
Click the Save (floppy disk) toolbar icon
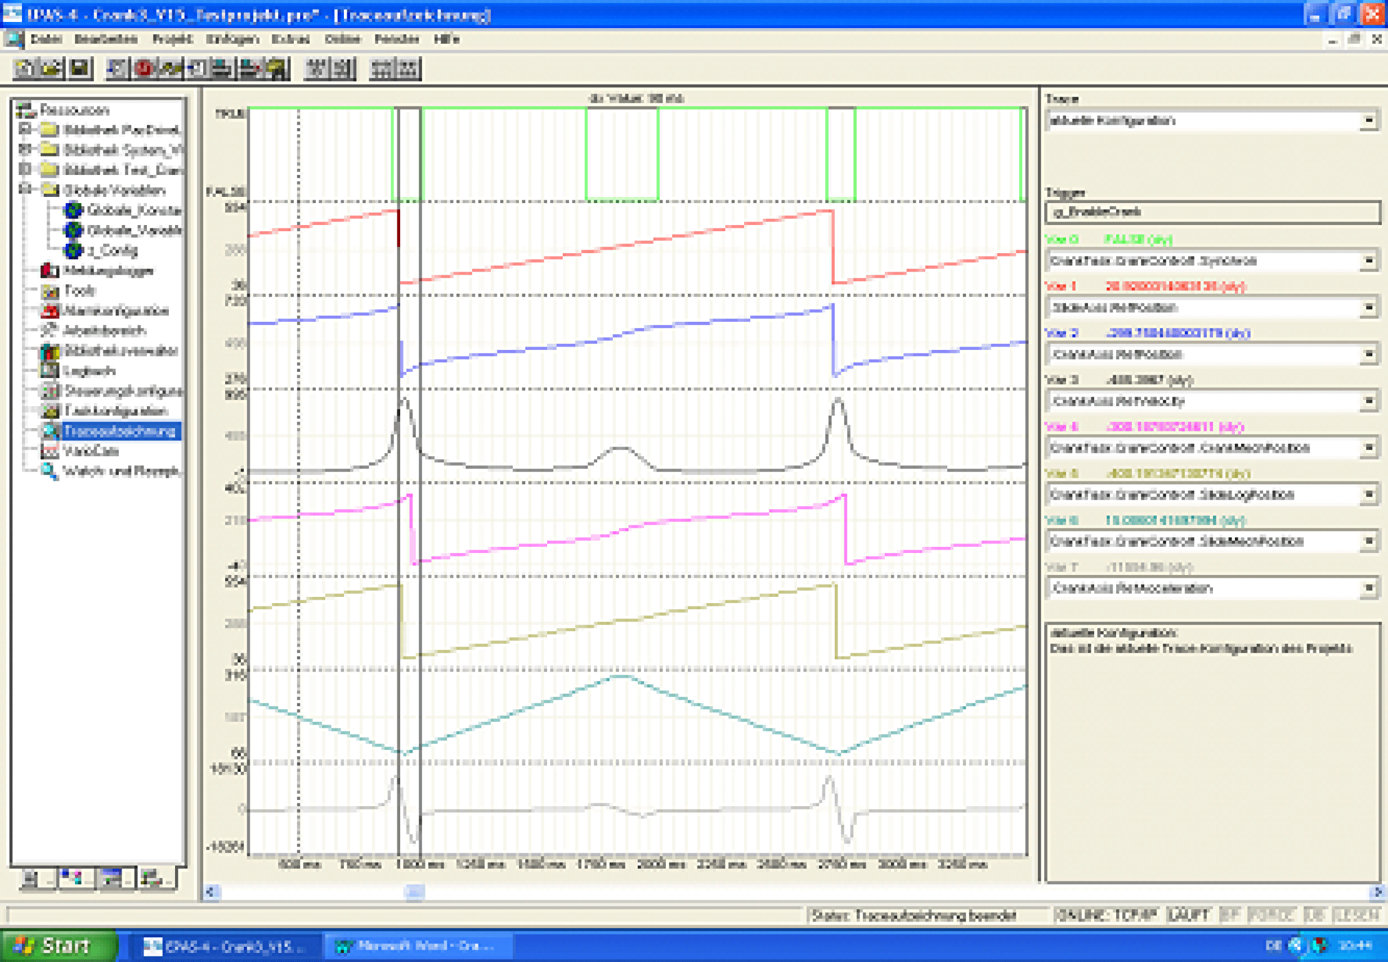coord(80,68)
